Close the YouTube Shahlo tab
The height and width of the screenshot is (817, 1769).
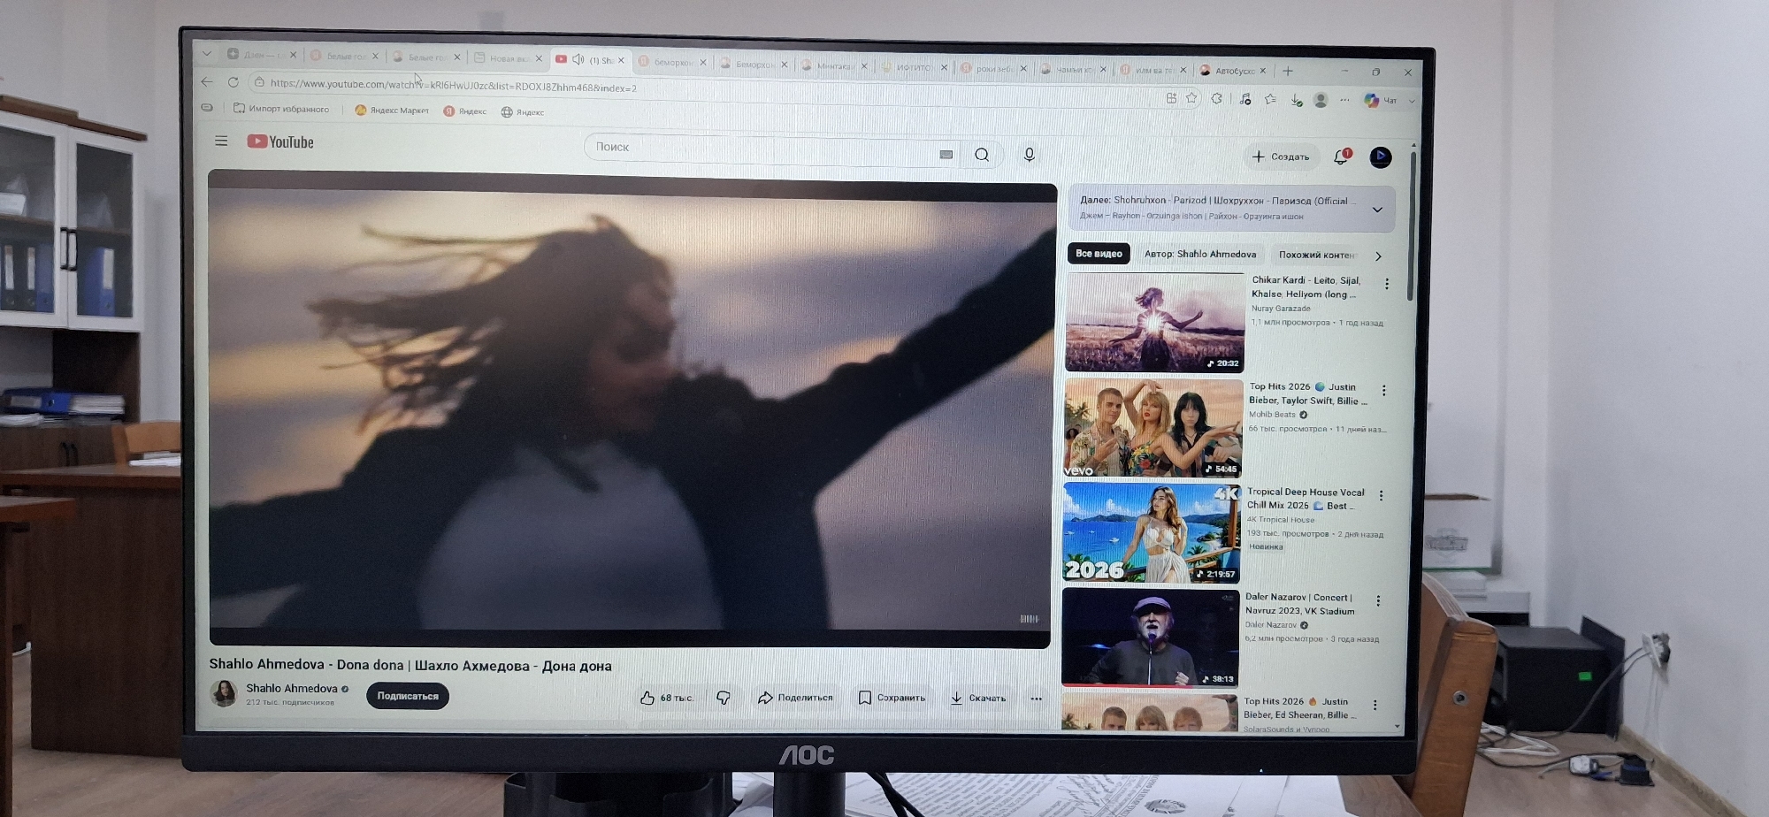tap(621, 61)
